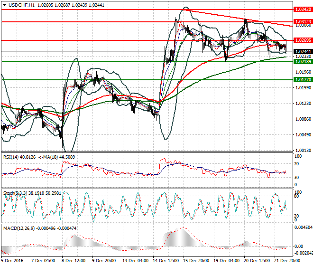Viewport: 313px width, 266px height.
Task: Click the 15 Dec 20:00 time label
Action: (x=196, y=261)
